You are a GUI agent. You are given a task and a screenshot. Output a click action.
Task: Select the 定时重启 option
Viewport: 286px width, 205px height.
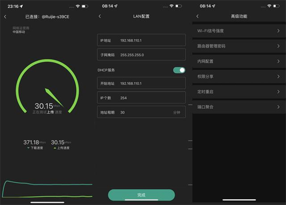[x=238, y=92]
